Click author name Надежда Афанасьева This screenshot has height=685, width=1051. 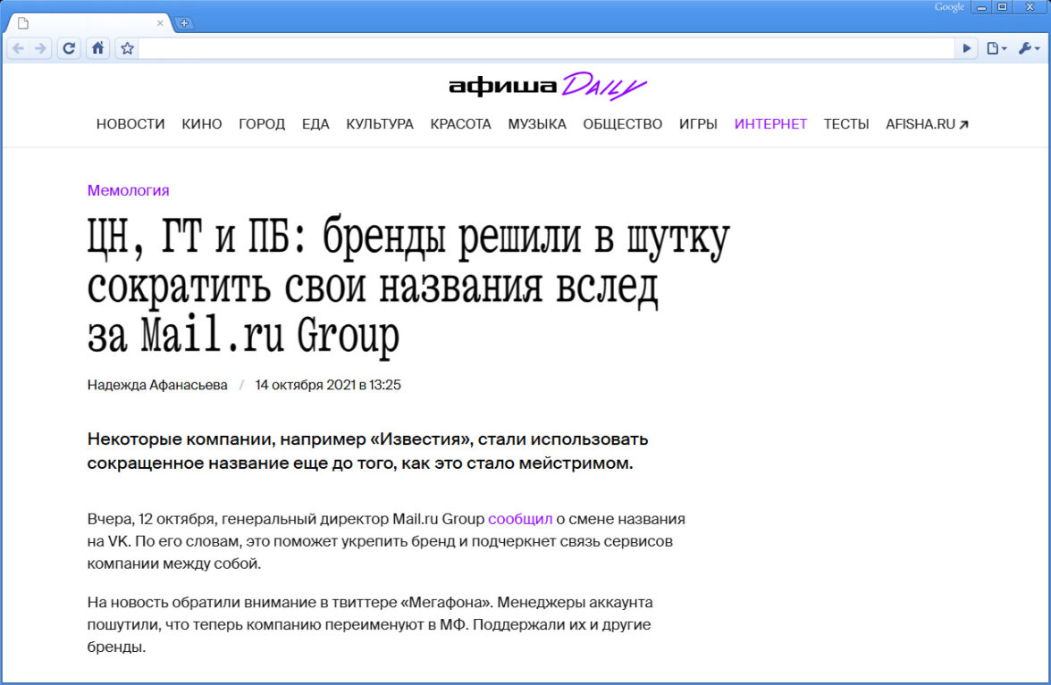157,385
